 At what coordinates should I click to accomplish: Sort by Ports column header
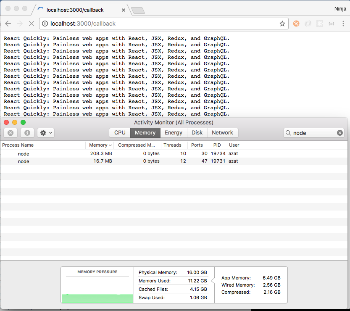198,145
